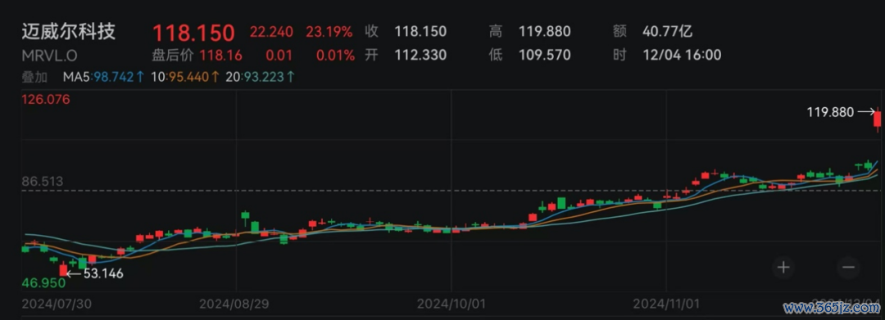This screenshot has width=885, height=320.
Task: Click the timestamp 12/04 16:00
Action: coord(682,55)
